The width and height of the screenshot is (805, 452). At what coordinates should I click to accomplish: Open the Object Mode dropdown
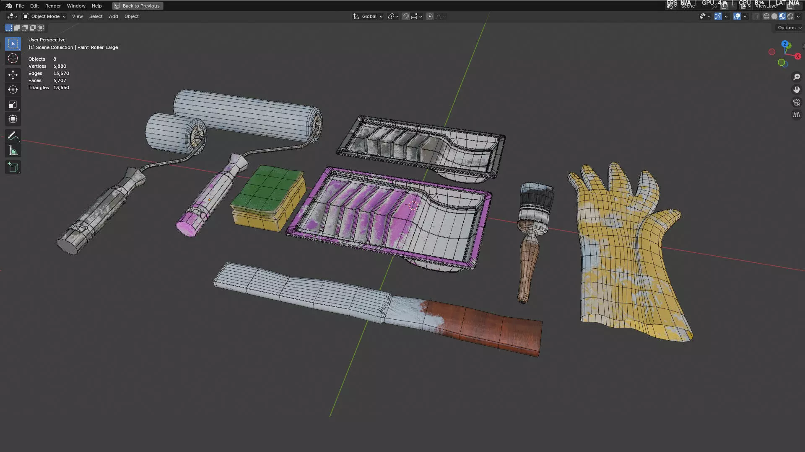coord(44,16)
